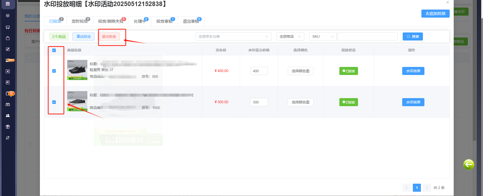Click the watermark price field showing 400
This screenshot has height=196, width=483.
point(259,71)
